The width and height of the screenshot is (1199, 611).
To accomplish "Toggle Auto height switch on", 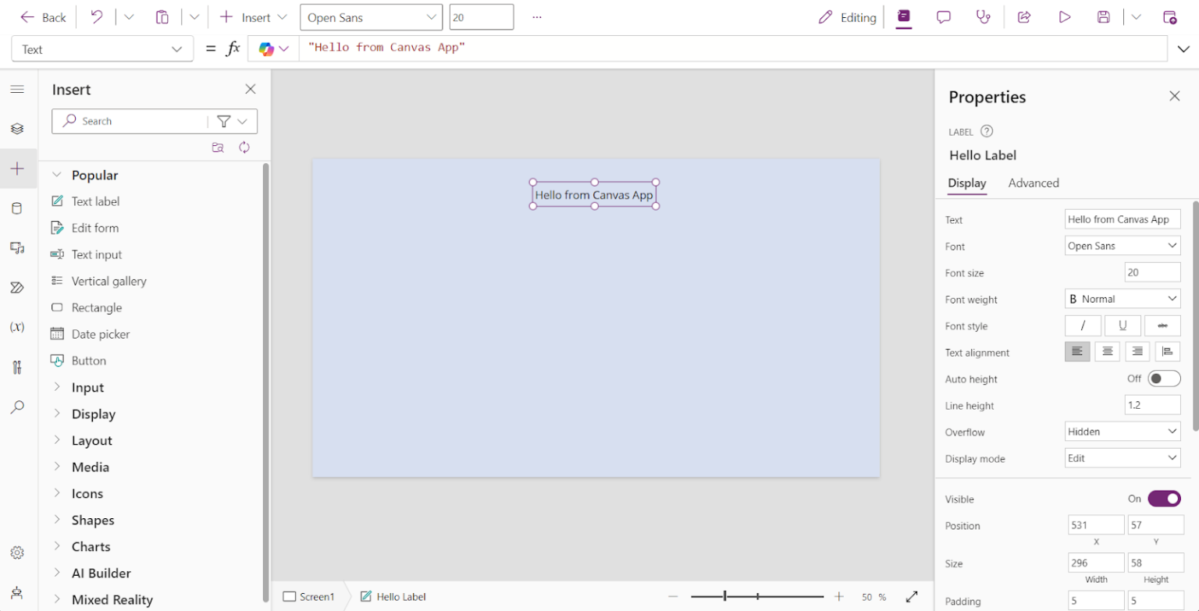I will [x=1164, y=378].
